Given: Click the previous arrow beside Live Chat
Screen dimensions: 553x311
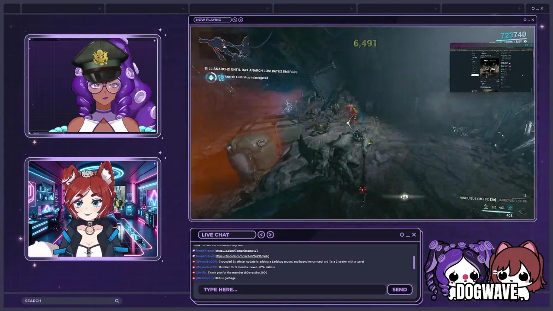Looking at the screenshot, I should pos(261,235).
